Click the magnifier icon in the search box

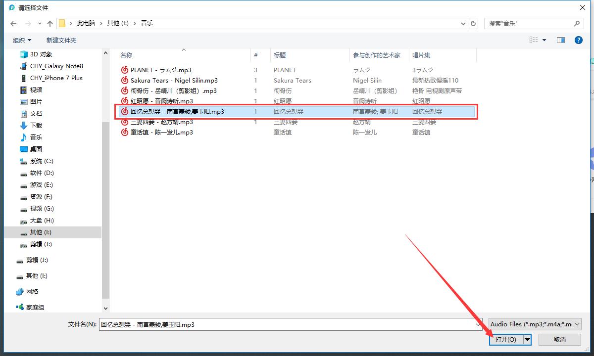(x=577, y=23)
